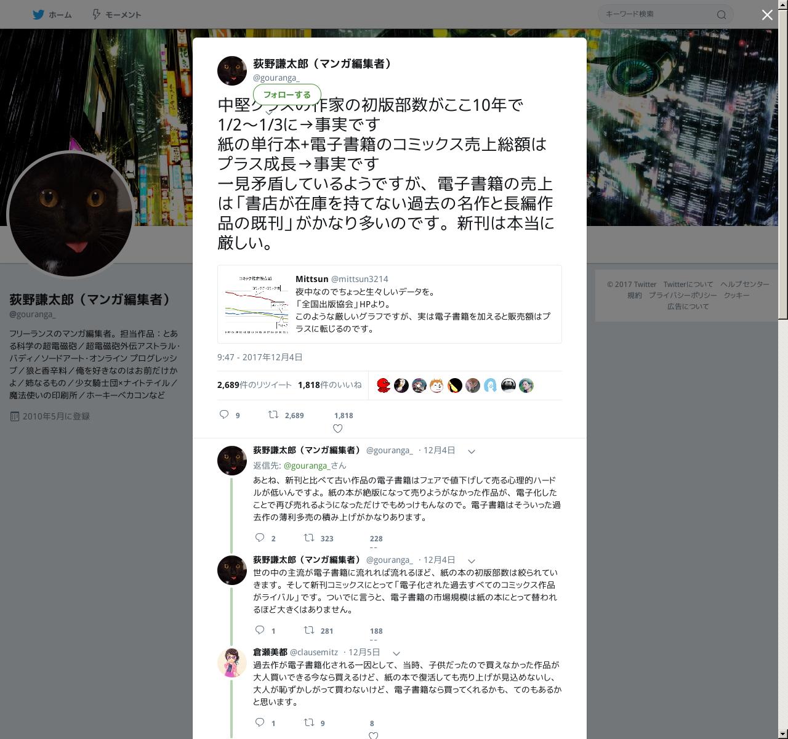Click the Twitter bird home icon
The height and width of the screenshot is (739, 788).
38,14
